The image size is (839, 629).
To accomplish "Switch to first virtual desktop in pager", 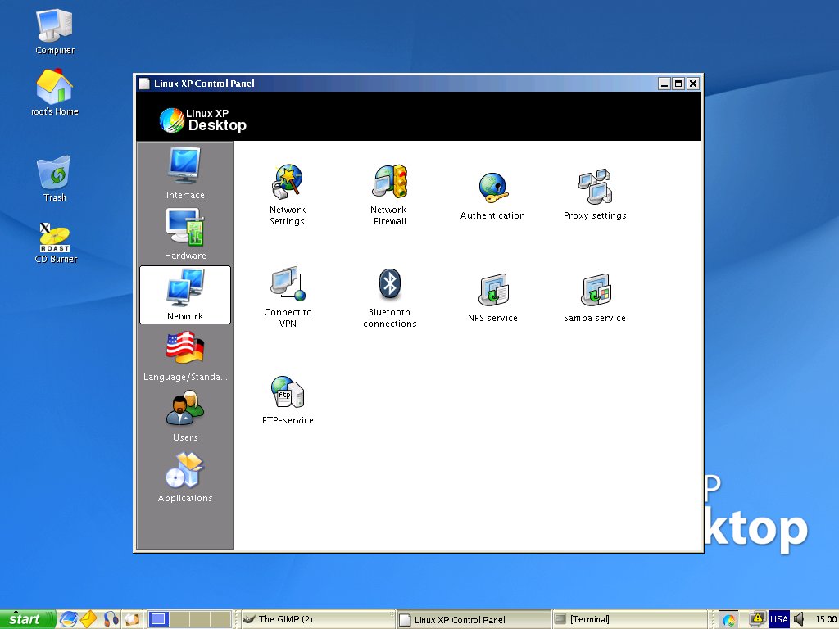I will pyautogui.click(x=158, y=619).
